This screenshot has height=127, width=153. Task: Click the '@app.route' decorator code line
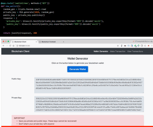[x=25, y=3]
